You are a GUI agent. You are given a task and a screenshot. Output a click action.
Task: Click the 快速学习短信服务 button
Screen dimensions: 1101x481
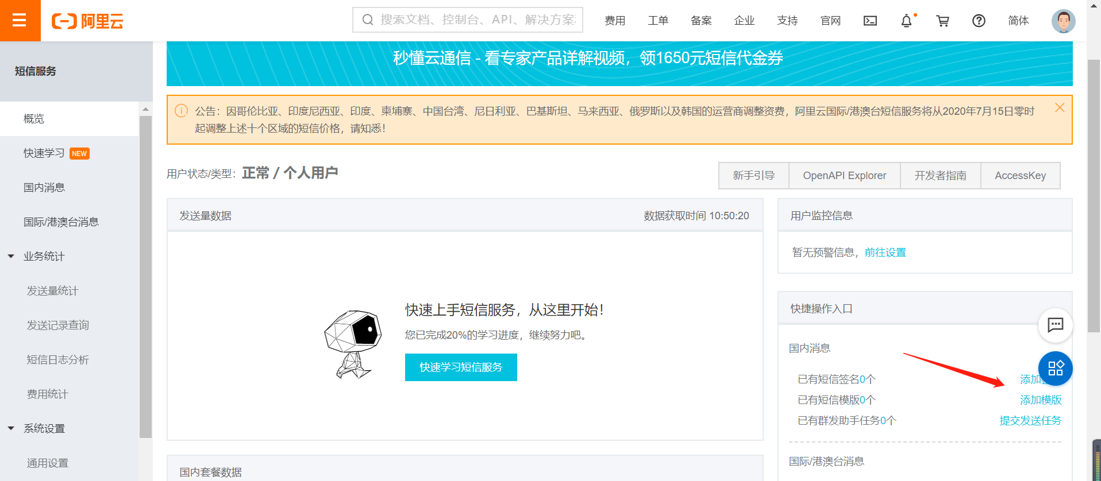tap(461, 367)
